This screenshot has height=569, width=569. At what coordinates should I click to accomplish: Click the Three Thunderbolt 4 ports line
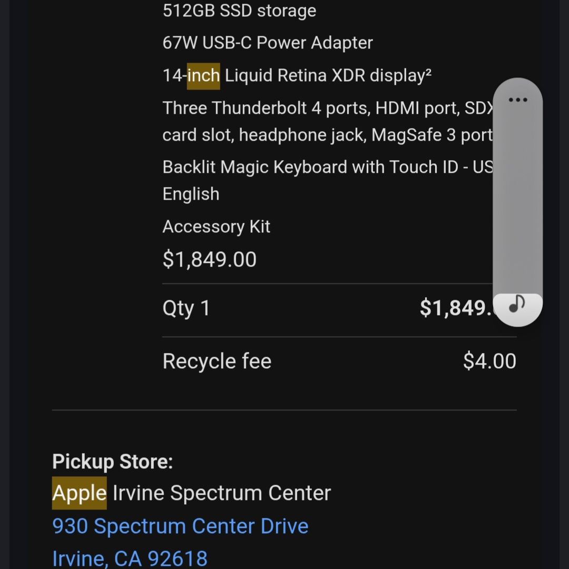328,121
